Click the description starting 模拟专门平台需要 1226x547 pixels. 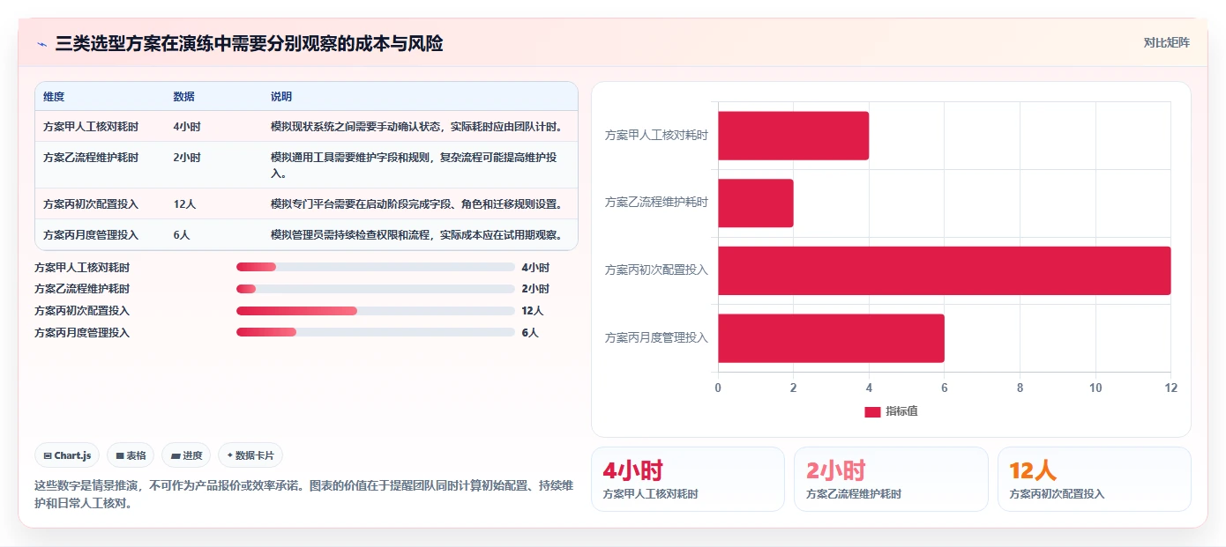pyautogui.click(x=417, y=204)
